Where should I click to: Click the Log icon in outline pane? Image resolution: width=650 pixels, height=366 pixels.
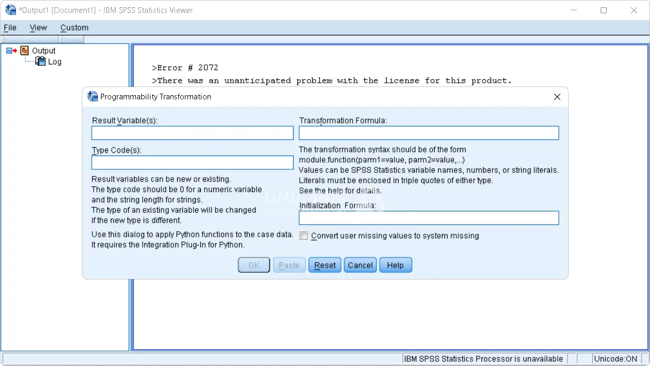click(x=40, y=61)
